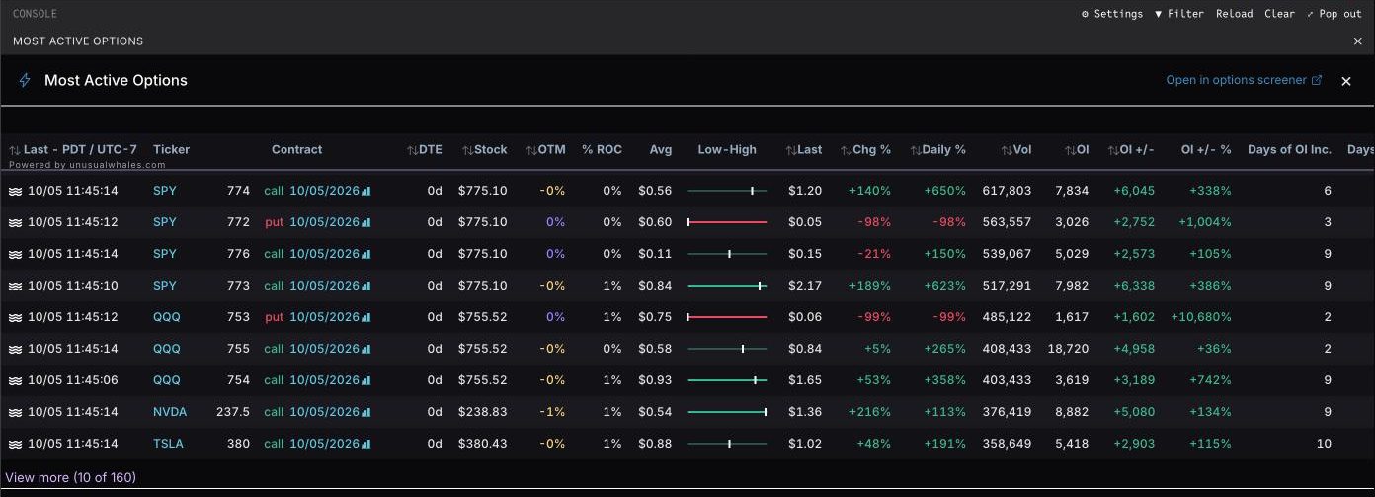Open 10/05/2026 contract on NVDA row
The width and height of the screenshot is (1375, 497).
tap(324, 412)
